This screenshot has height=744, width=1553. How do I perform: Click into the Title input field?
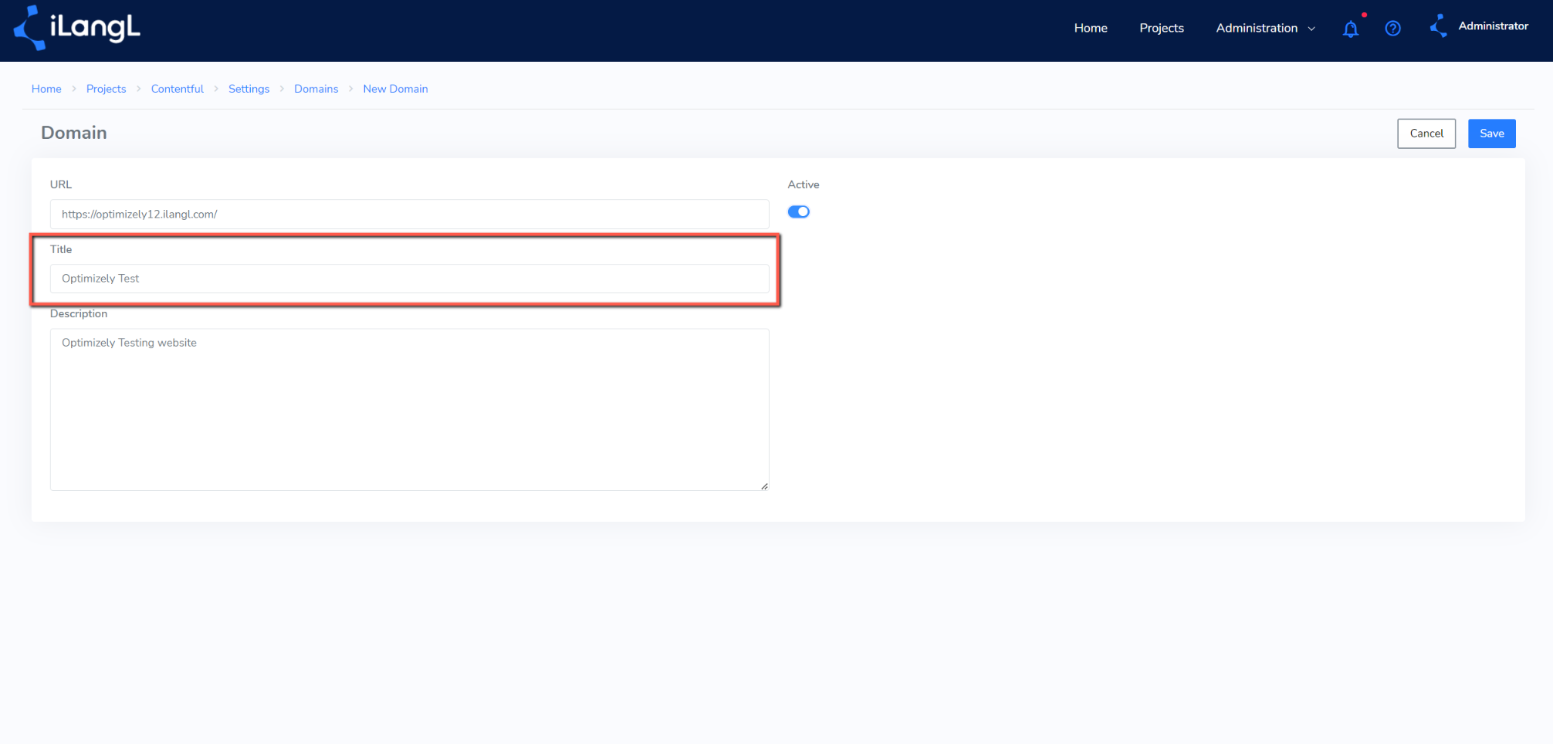(409, 279)
